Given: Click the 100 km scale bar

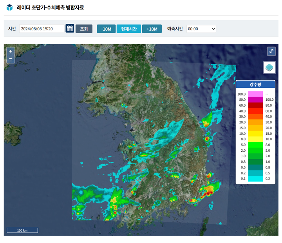Looking at the screenshot, I should pyautogui.click(x=22, y=230).
